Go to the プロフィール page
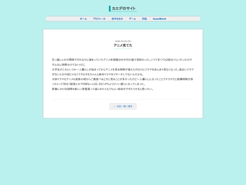Viewport: 246px width, 185px height. [x=99, y=19]
